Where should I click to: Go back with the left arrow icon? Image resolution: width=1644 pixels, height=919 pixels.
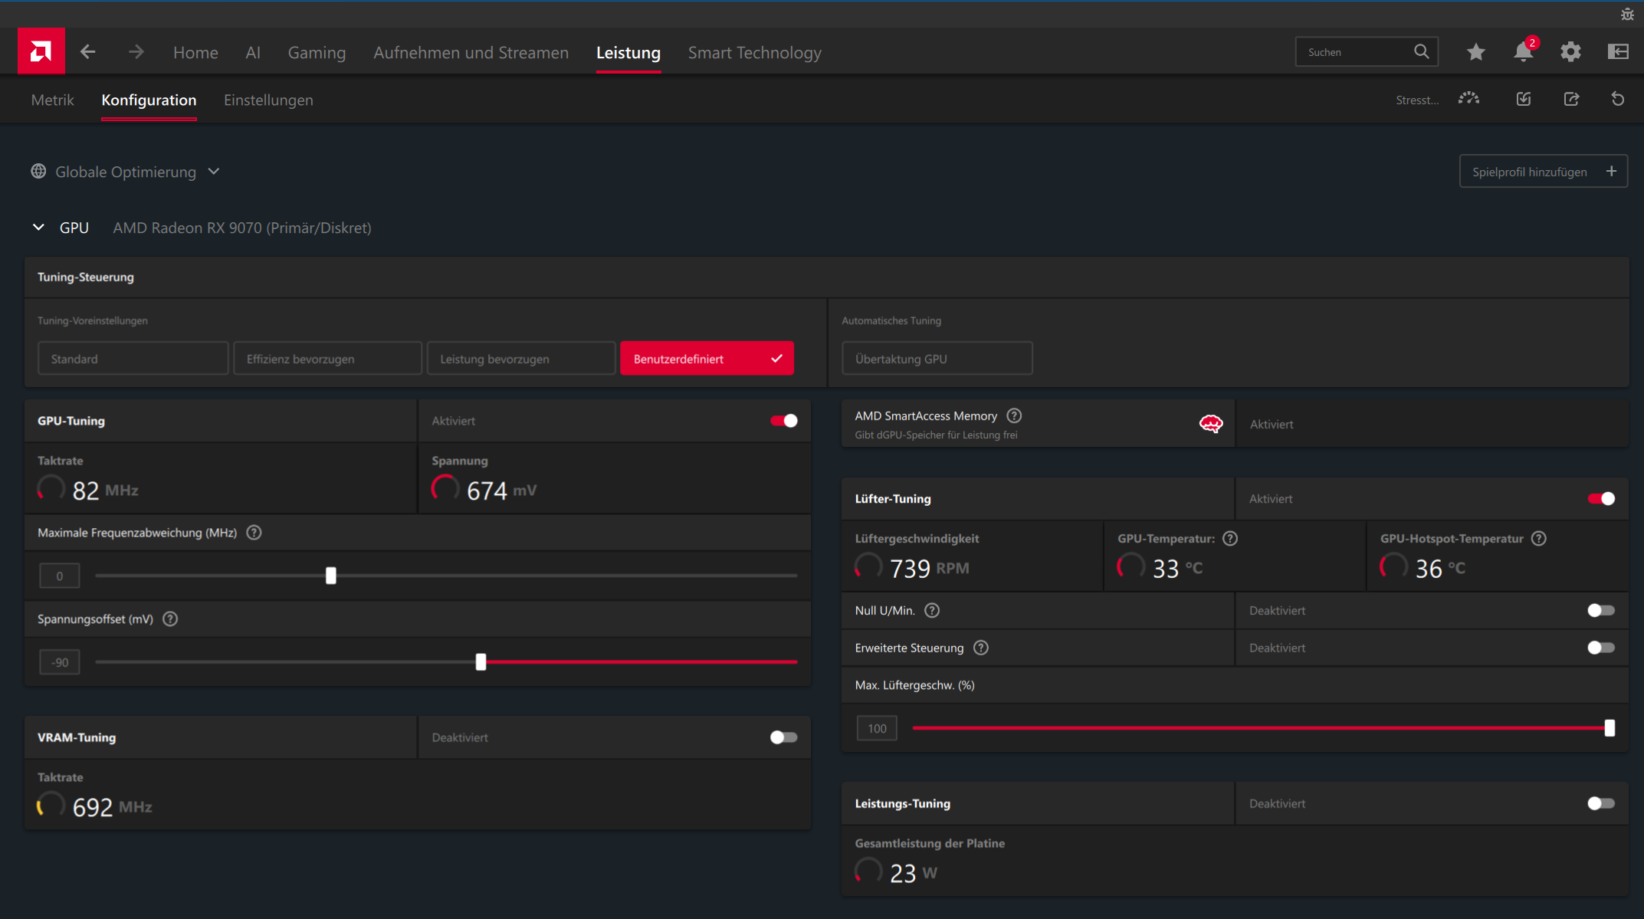[88, 52]
